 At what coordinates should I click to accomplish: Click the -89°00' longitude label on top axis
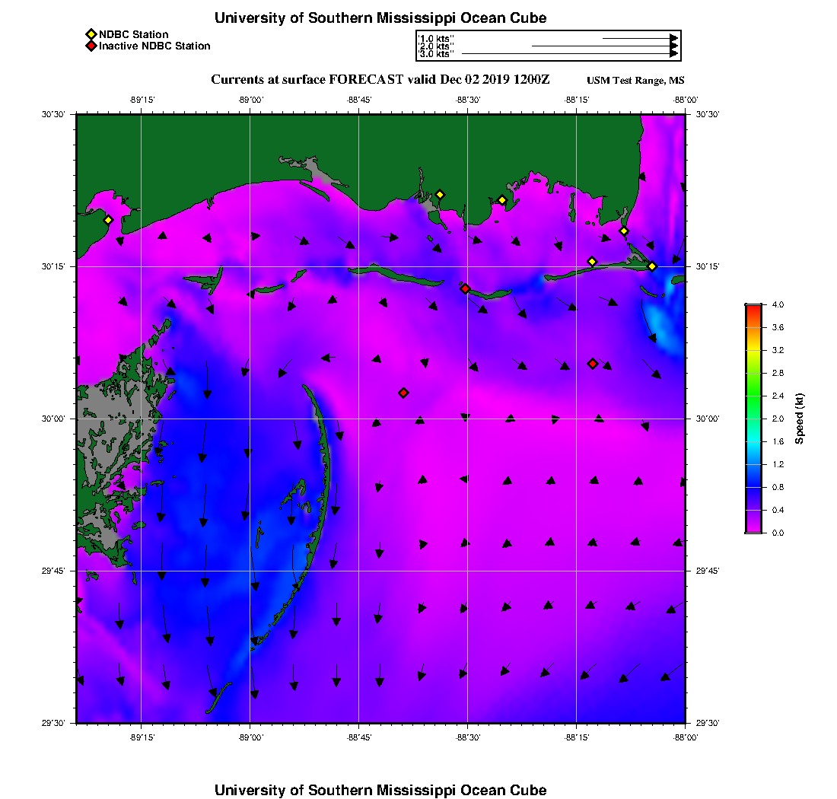(250, 99)
